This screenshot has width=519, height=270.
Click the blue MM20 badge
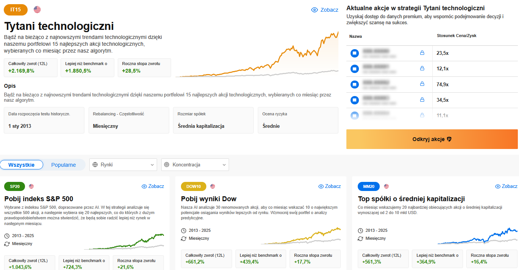pyautogui.click(x=369, y=186)
